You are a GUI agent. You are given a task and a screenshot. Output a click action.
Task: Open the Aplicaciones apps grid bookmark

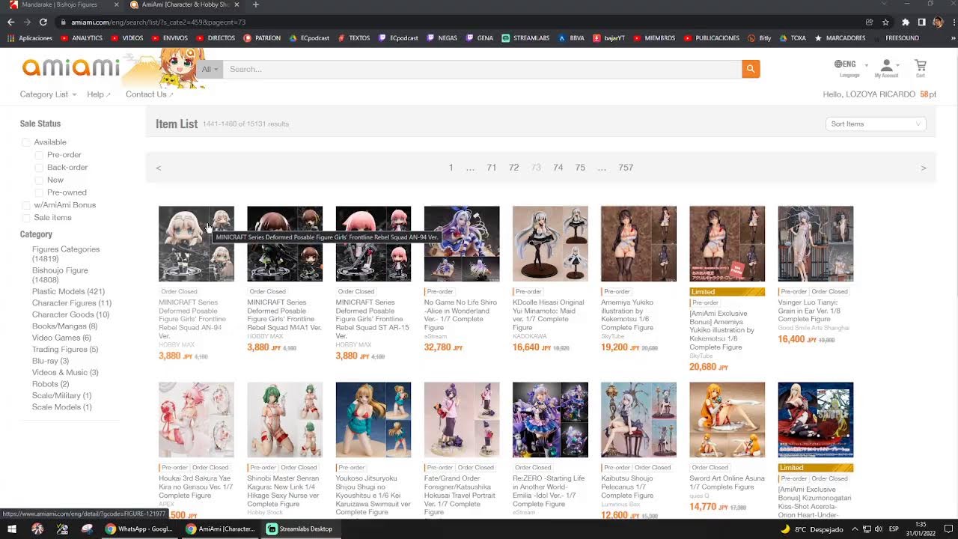pyautogui.click(x=31, y=38)
